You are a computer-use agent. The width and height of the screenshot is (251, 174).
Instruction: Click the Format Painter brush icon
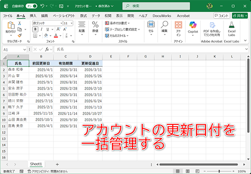(x=20, y=35)
